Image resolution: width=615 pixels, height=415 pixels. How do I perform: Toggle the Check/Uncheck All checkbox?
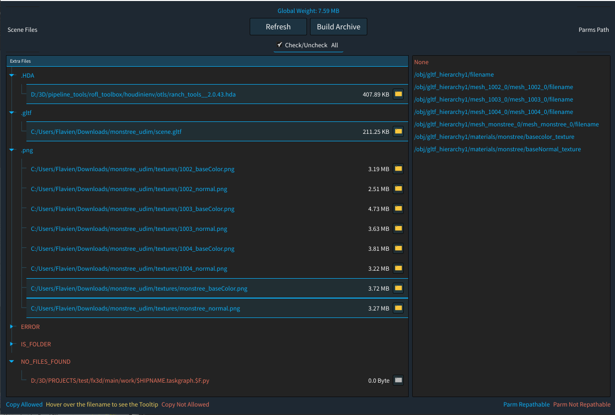coord(280,45)
